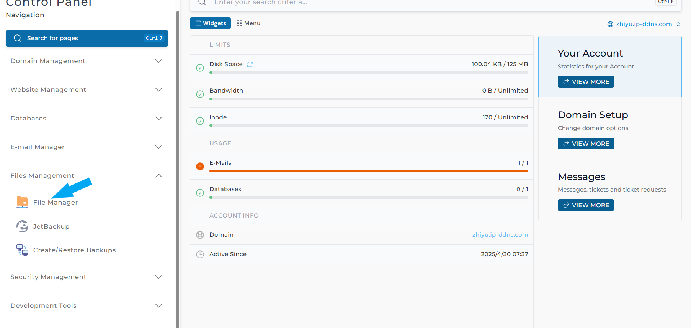Screen dimensions: 691x328
Task: Click the globe icon beside Domain
Action: (200, 235)
